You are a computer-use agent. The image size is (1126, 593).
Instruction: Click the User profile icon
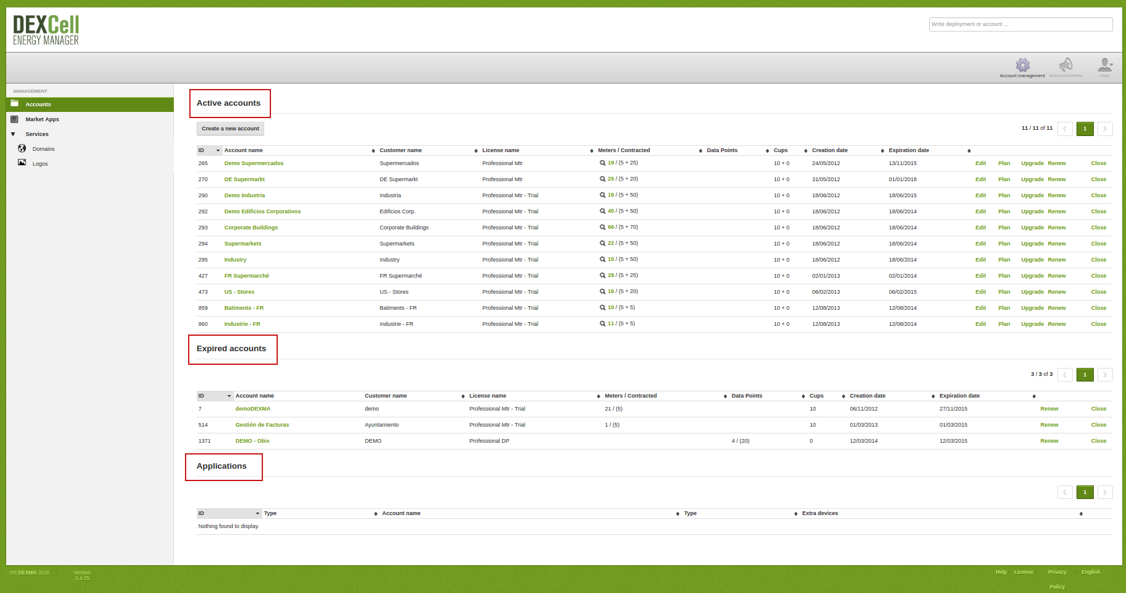(1105, 64)
